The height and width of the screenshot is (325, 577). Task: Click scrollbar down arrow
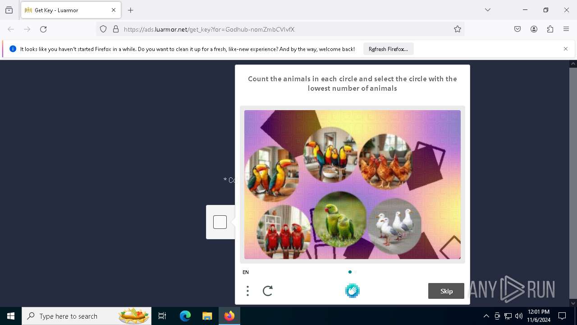pos(573,303)
